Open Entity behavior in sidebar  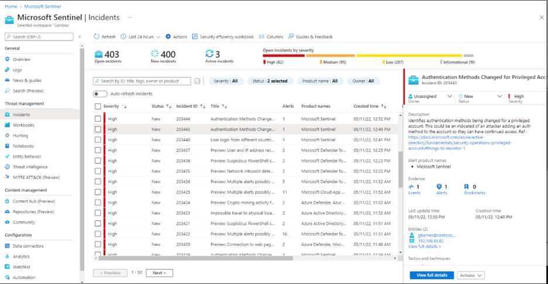[27, 157]
